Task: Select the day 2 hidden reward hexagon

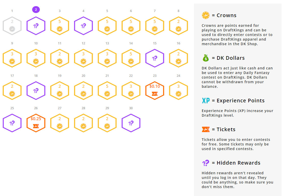Action: pos(36,26)
